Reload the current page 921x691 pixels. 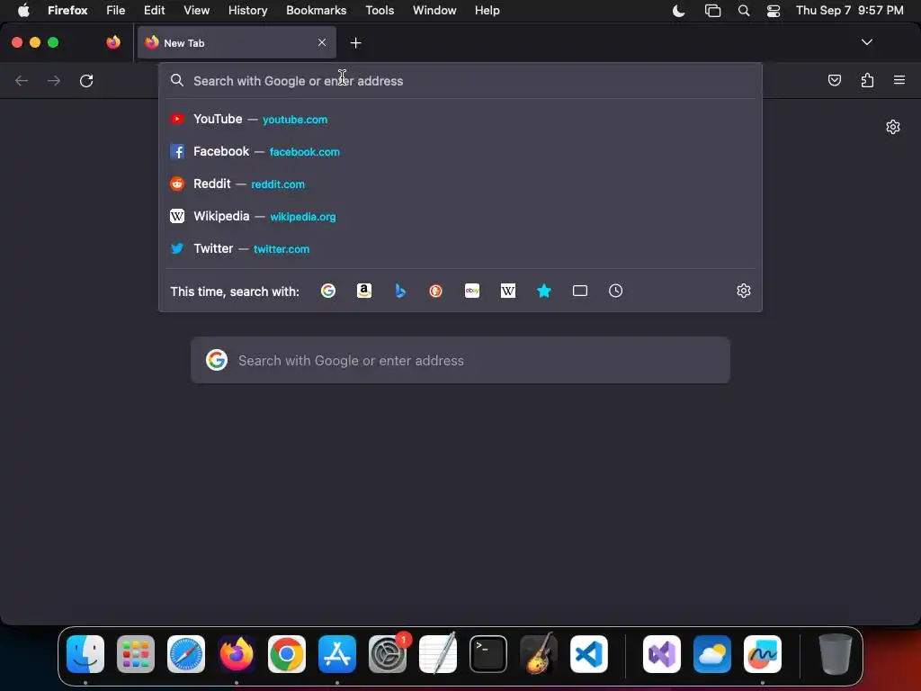click(86, 80)
